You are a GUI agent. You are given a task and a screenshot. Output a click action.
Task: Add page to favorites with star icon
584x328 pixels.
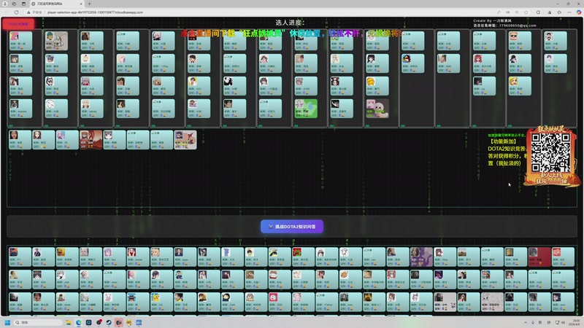coord(526,12)
